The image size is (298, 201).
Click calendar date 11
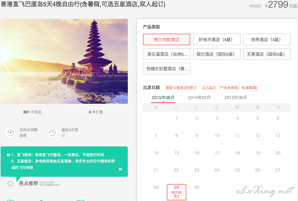237,136
